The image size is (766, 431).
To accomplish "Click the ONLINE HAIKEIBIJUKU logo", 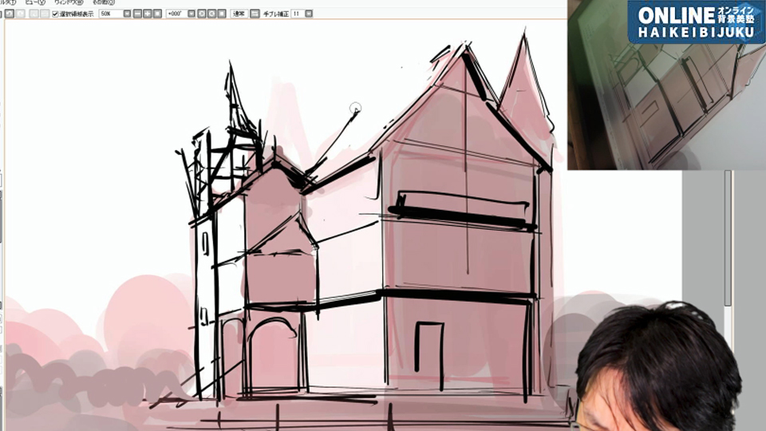I will 697,22.
